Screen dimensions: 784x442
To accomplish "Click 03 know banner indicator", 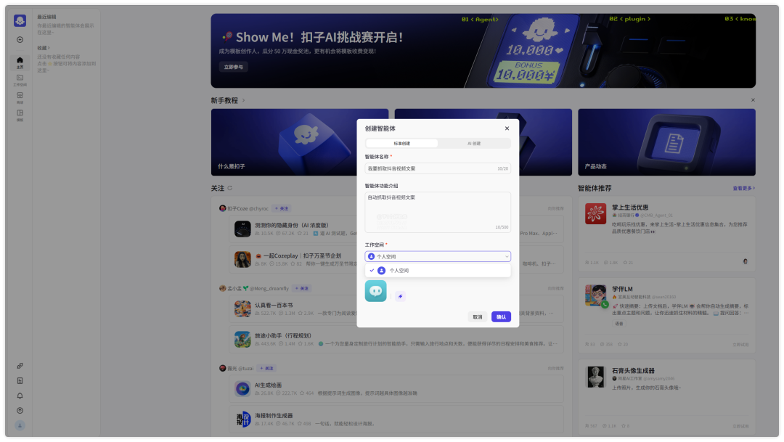I will tap(740, 19).
